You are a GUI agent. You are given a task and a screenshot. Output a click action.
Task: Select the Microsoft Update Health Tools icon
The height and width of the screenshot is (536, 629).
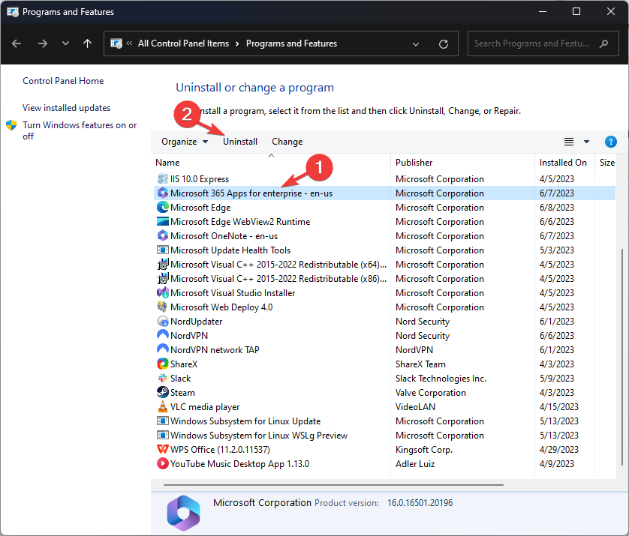coord(162,250)
